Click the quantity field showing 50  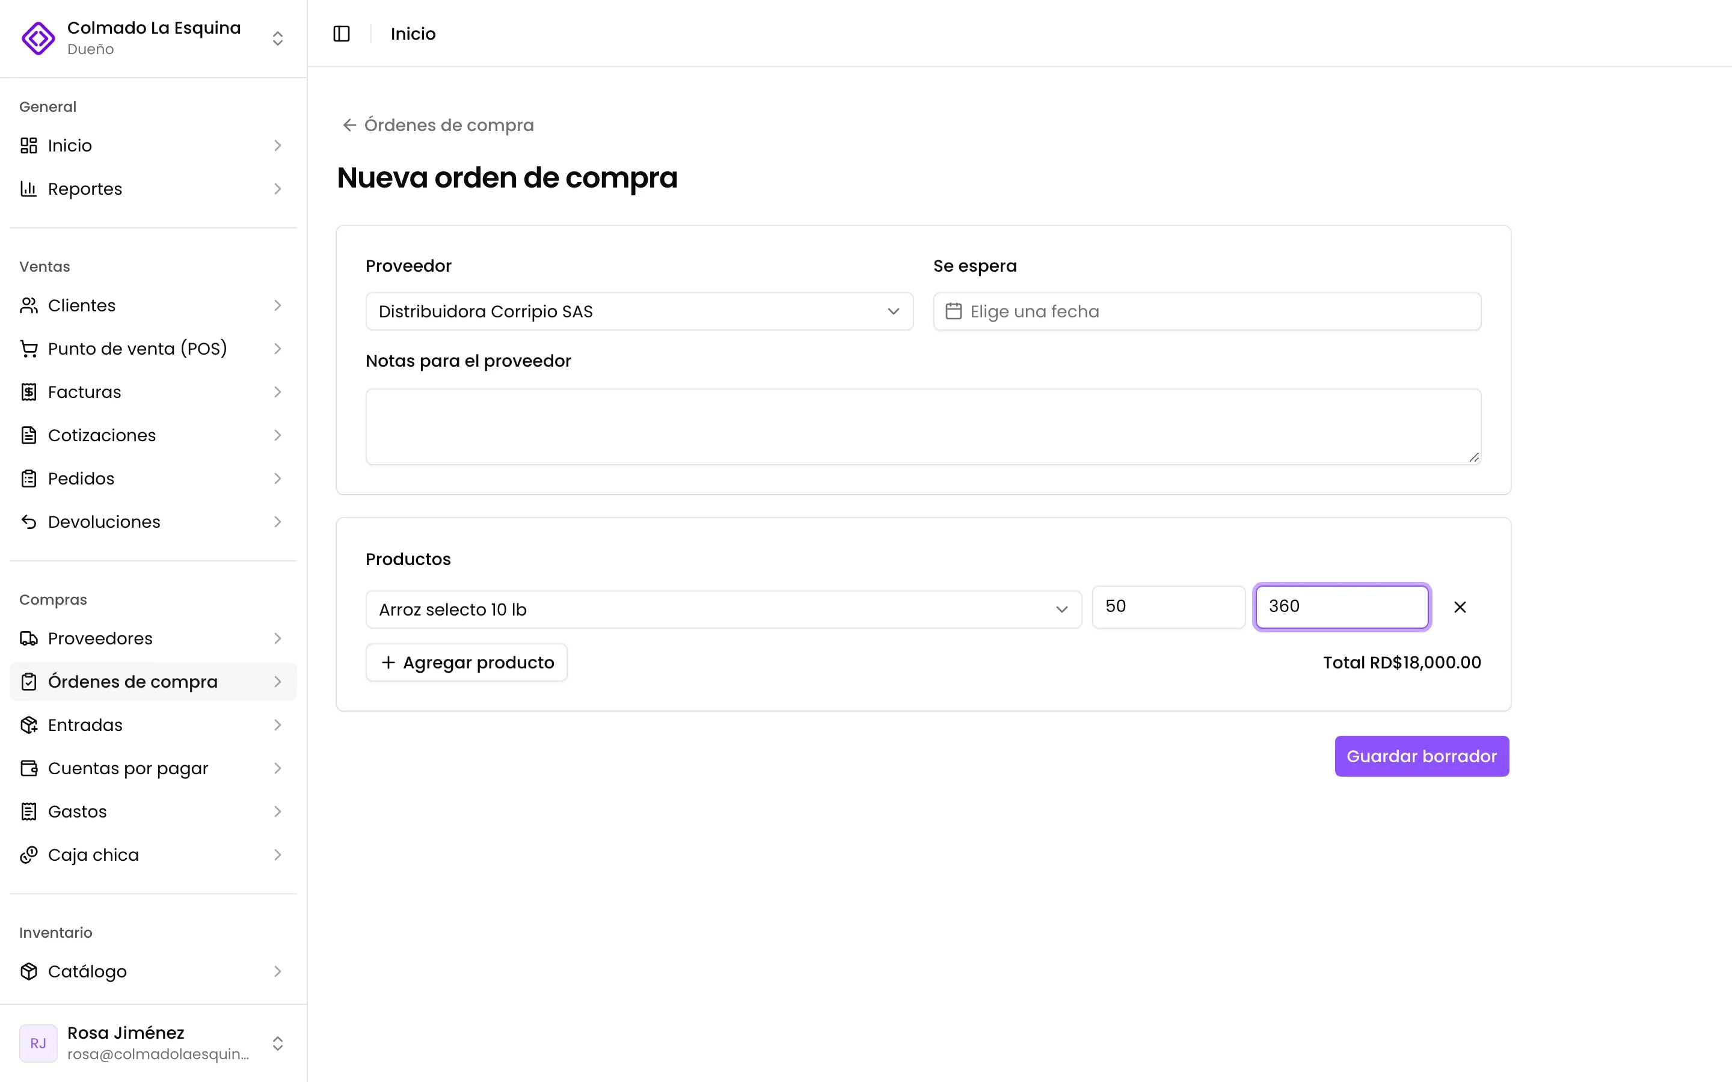click(x=1168, y=607)
